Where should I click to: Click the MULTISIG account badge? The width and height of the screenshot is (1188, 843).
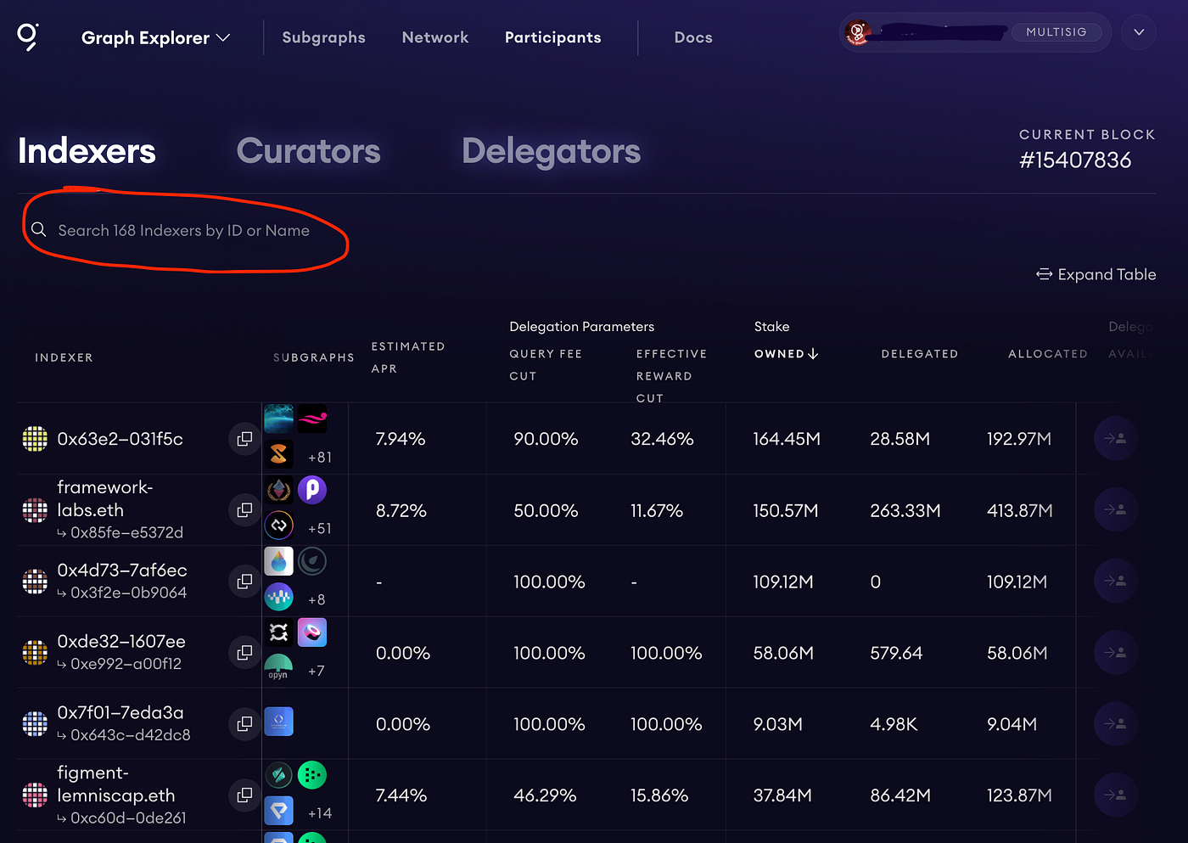pos(1056,31)
